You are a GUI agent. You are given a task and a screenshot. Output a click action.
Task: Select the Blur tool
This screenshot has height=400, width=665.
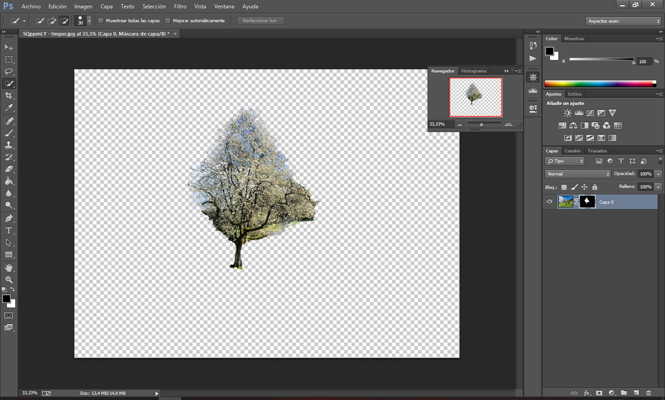coord(9,193)
